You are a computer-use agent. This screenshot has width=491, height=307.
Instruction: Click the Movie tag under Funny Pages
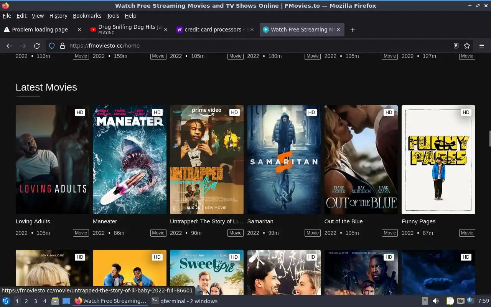pos(467,233)
